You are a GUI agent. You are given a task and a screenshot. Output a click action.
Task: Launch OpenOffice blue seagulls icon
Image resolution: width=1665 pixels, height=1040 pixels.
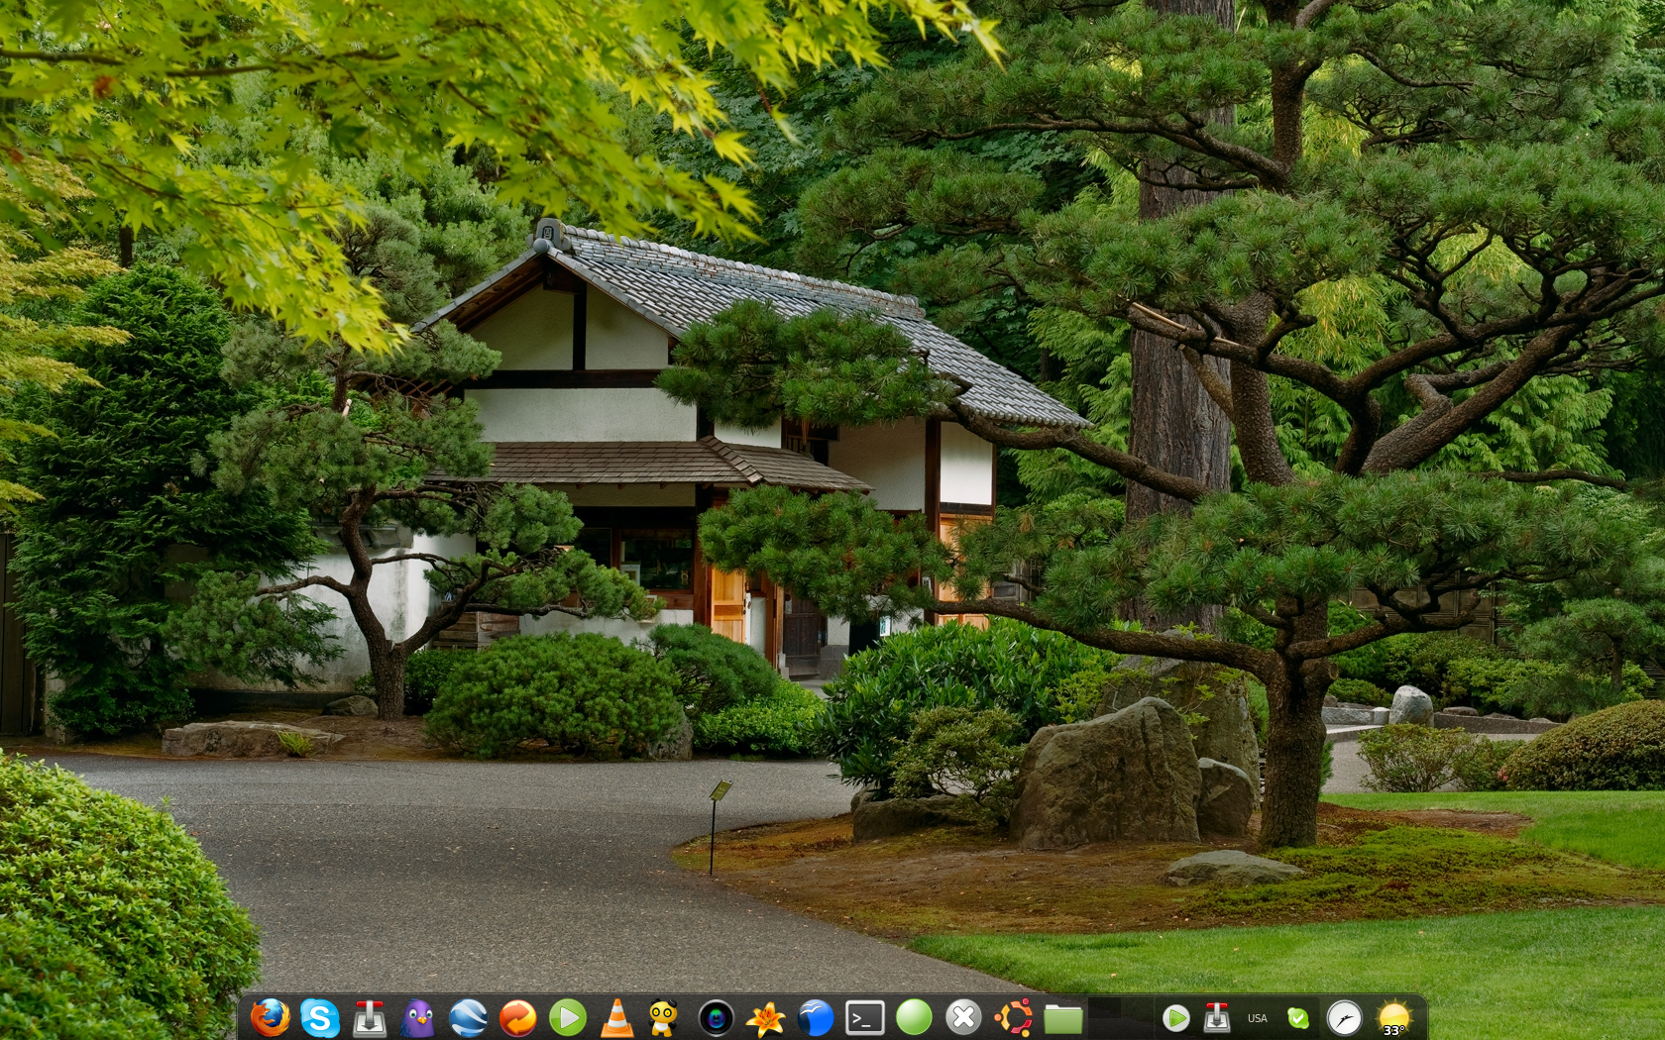pos(815,1017)
